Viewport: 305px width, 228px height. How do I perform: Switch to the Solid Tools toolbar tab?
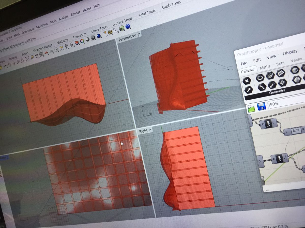point(147,13)
